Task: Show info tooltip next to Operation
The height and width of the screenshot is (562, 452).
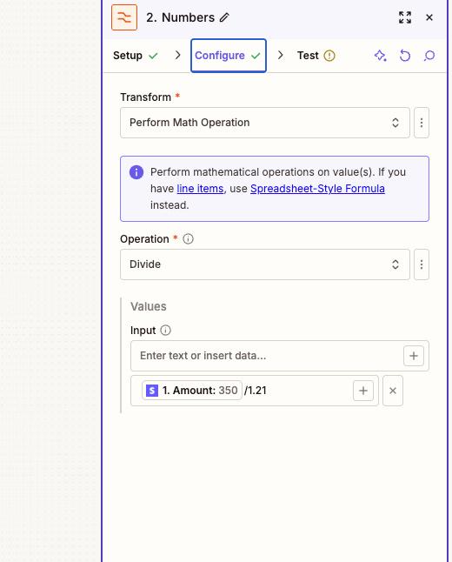Action: pos(188,239)
